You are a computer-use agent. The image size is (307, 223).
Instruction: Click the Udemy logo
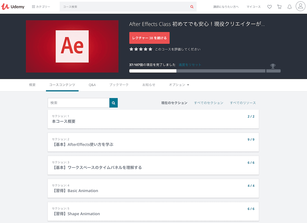point(13,7)
